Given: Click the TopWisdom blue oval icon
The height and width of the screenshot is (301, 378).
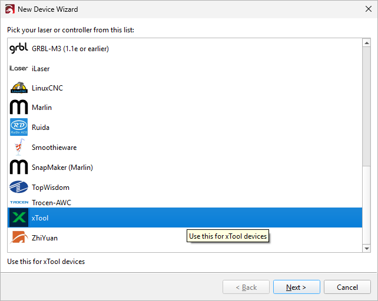Looking at the screenshot, I should 19,187.
